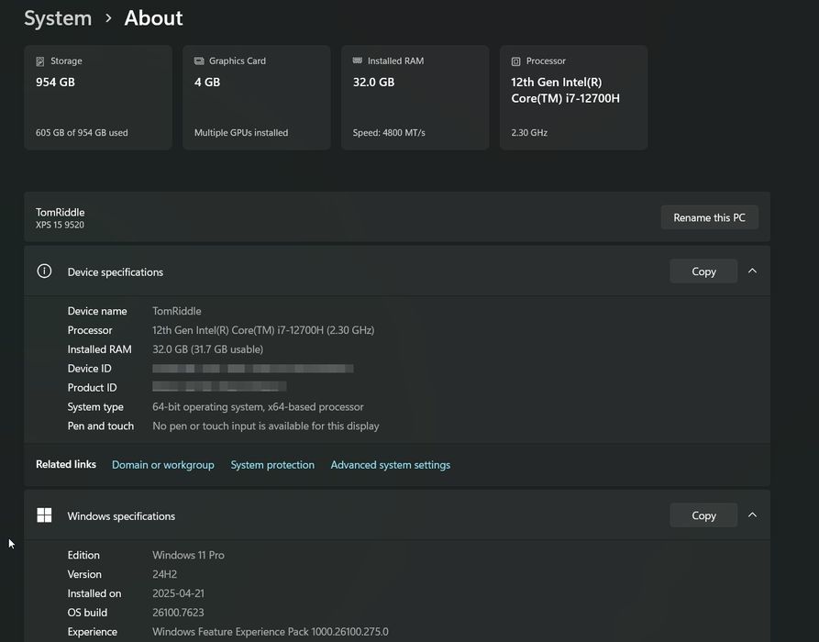Click the Experience label
The width and height of the screenshot is (819, 642).
(93, 632)
